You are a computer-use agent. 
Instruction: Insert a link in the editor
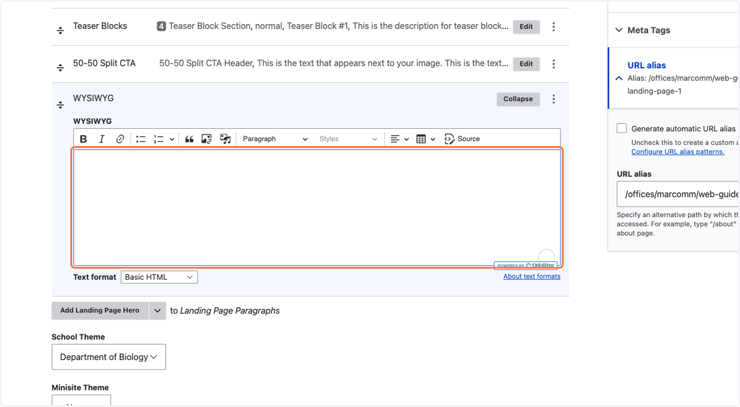(x=120, y=139)
